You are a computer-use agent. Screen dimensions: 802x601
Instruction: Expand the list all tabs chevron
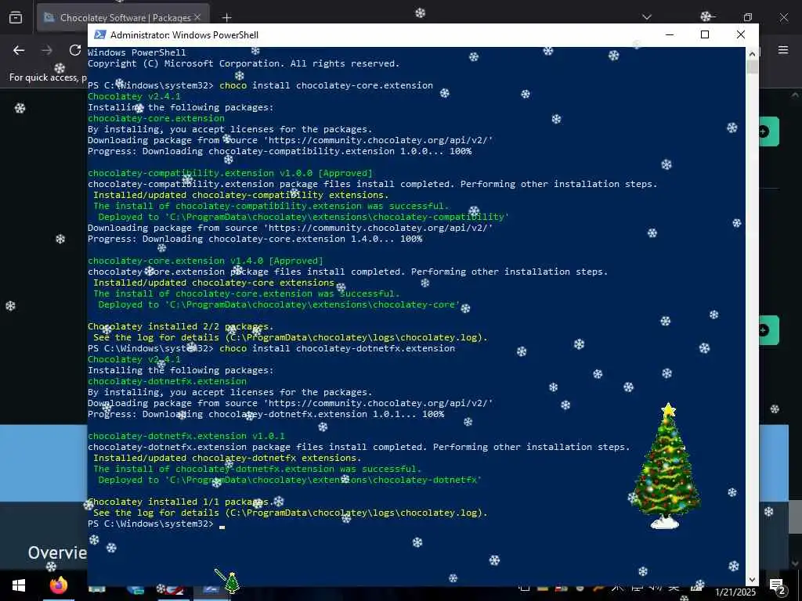pos(646,17)
